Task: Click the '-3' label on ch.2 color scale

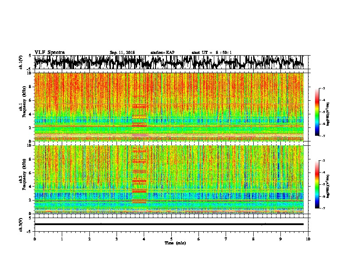Action: [323, 161]
